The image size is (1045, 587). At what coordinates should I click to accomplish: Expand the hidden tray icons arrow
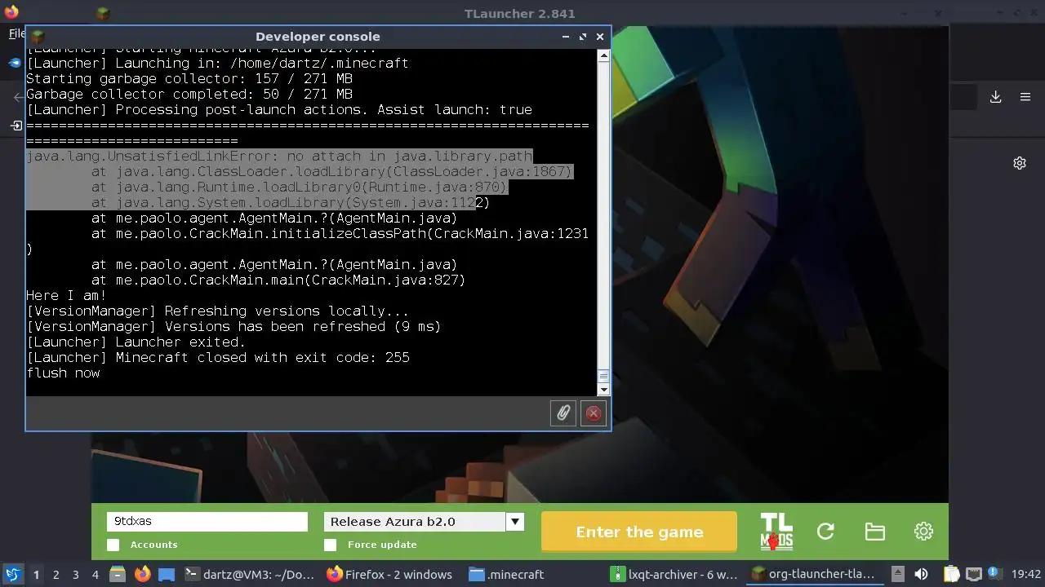897,574
